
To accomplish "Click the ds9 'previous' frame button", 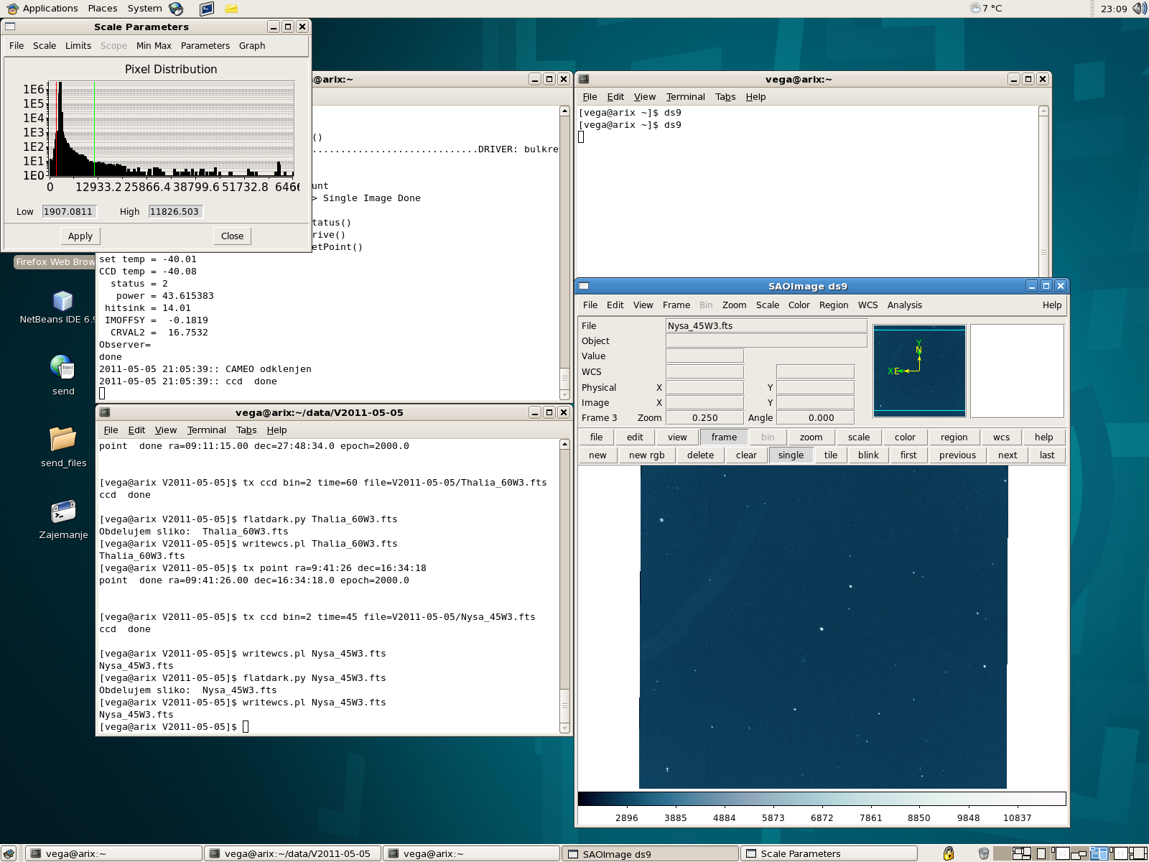I will [957, 455].
